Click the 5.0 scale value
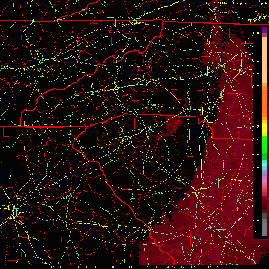This screenshot has width=269, height=269. 256,113
